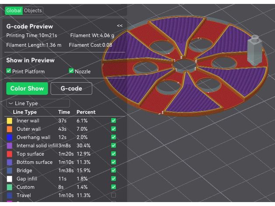Click the purple Internal solid infill swatch
Viewport: 275px width, 206px height.
pyautogui.click(x=9, y=145)
